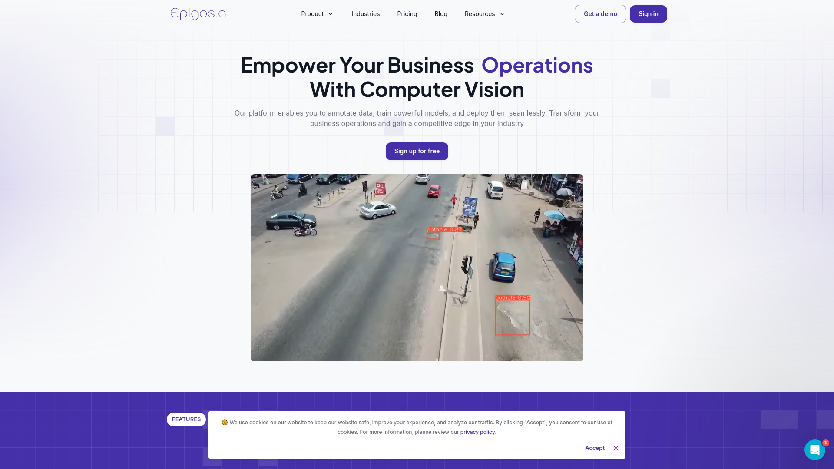This screenshot has height=469, width=834.
Task: Click the notification badge on chat
Action: coord(825,443)
